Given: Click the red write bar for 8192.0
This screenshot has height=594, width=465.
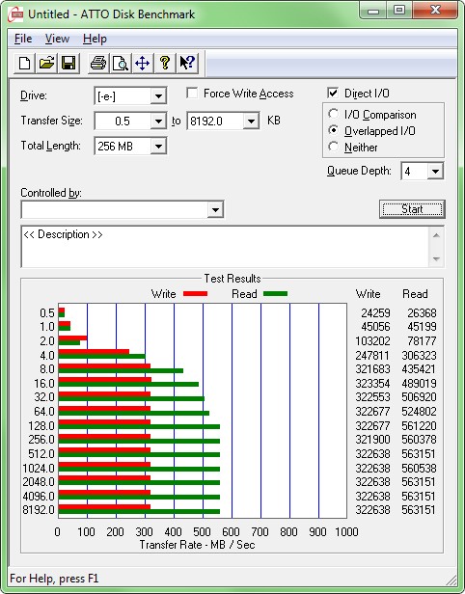Looking at the screenshot, I should tap(104, 507).
